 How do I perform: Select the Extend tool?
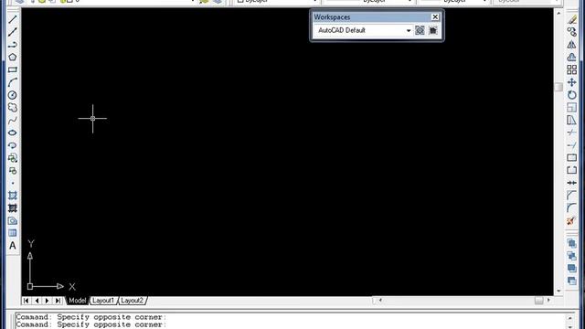(571, 145)
